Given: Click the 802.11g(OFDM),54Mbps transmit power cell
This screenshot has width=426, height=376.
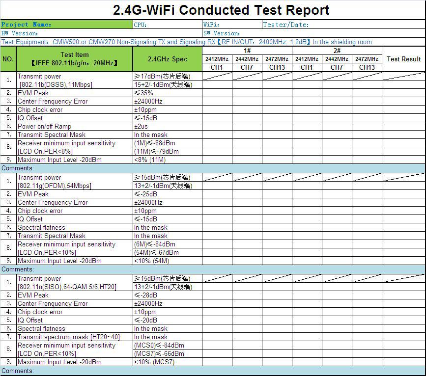Looking at the screenshot, I should (x=75, y=182).
